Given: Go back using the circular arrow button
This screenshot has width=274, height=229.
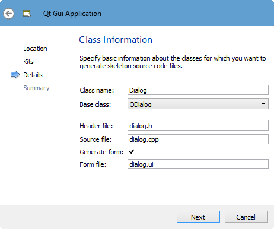Looking at the screenshot, I should (x=8, y=14).
